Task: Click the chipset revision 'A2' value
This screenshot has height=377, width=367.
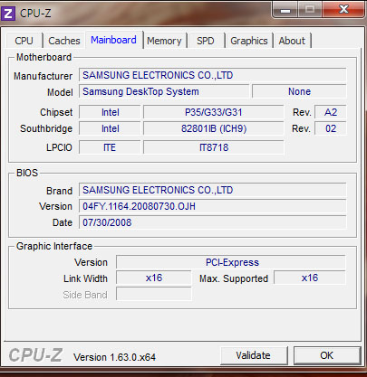Action: (x=331, y=112)
